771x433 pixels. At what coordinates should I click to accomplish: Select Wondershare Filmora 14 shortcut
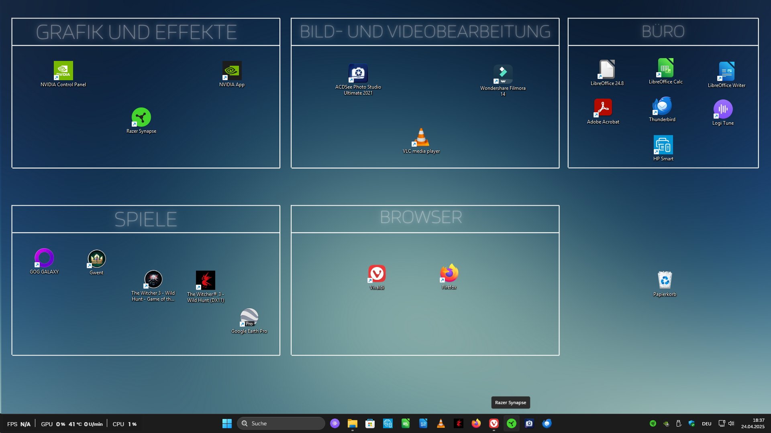503,74
